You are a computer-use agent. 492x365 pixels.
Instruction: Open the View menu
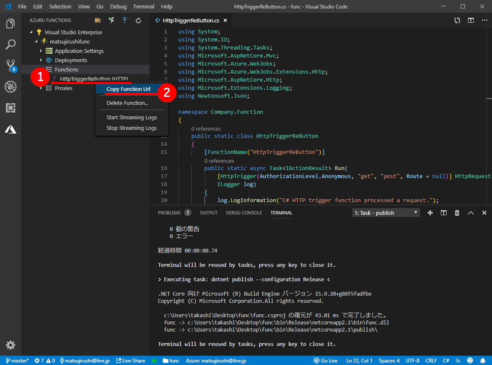coord(84,6)
